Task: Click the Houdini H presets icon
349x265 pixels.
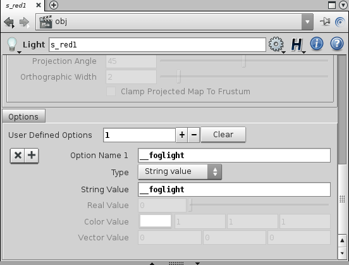Action: (298, 44)
